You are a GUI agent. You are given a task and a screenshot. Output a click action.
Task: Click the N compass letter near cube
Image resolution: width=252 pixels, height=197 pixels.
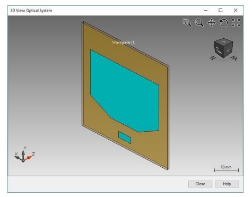[x=213, y=58]
